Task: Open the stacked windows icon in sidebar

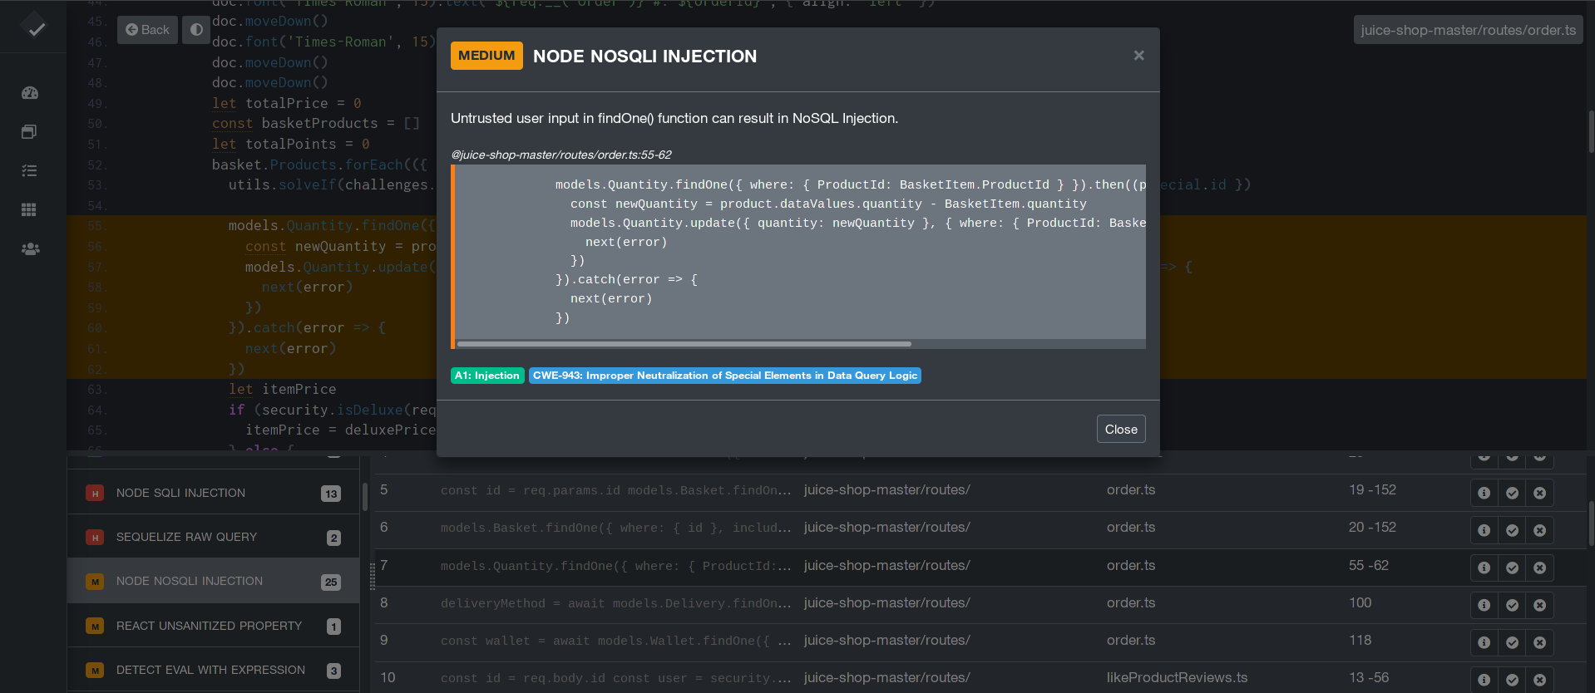Action: click(29, 131)
